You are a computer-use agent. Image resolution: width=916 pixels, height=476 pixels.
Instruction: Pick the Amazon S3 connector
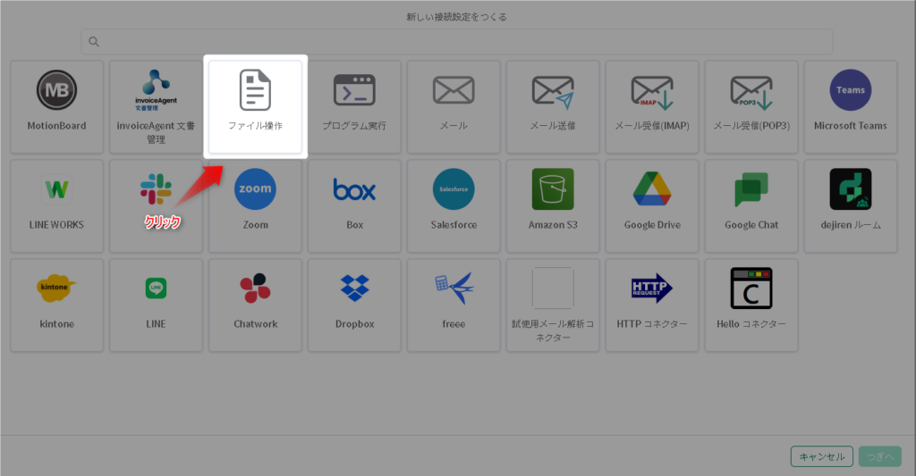coord(553,206)
